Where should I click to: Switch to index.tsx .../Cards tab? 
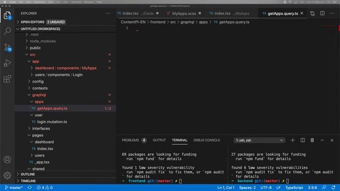click(x=138, y=13)
